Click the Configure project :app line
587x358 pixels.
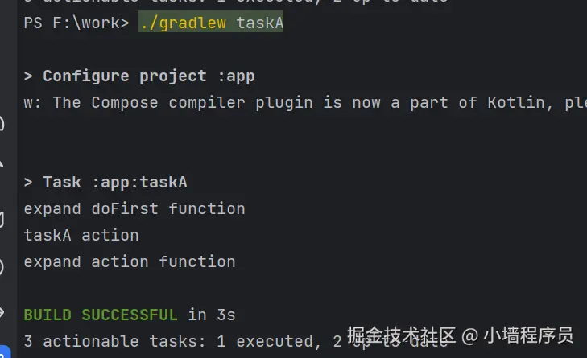pyautogui.click(x=139, y=76)
